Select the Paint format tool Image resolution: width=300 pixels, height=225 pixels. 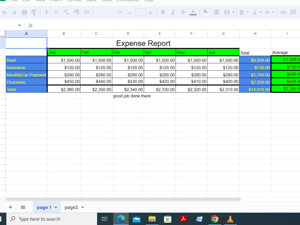point(34,12)
